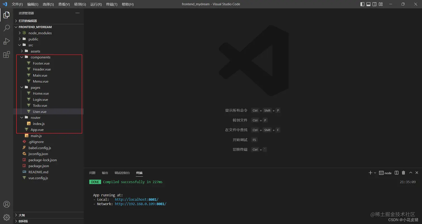Open the Search view in activity bar

pos(6,28)
